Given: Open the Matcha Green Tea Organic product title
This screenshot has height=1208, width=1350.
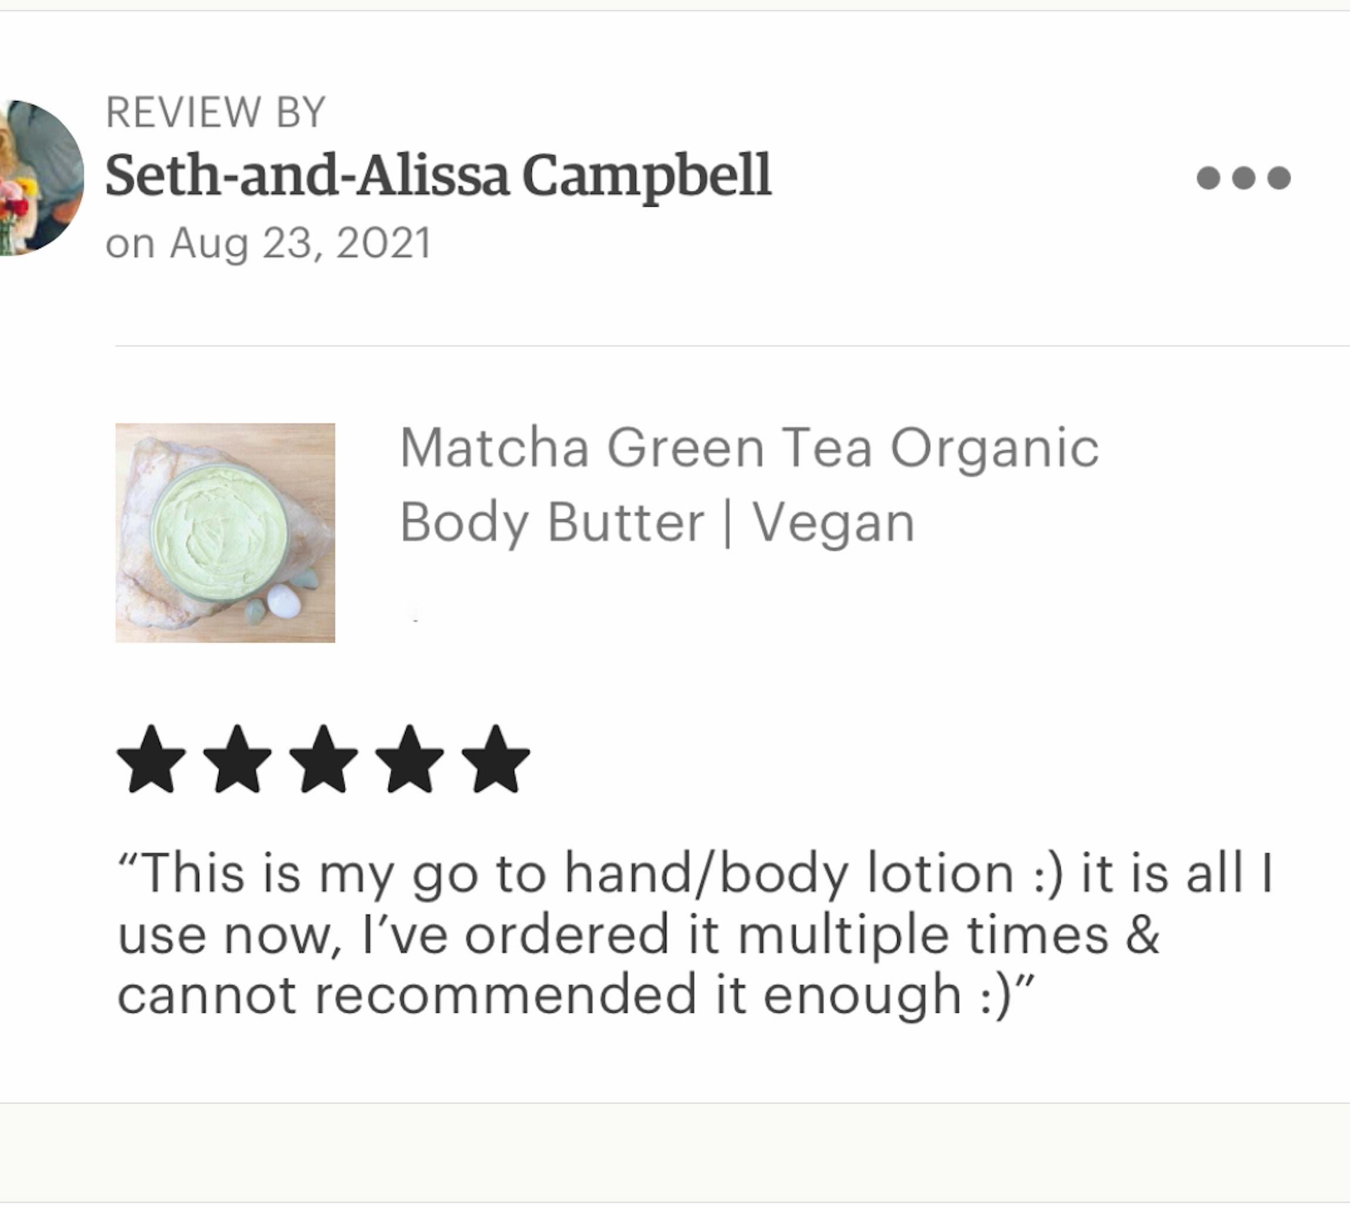Looking at the screenshot, I should (x=750, y=448).
